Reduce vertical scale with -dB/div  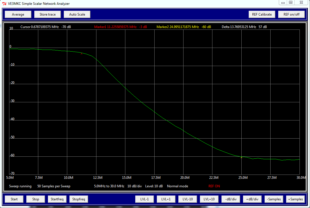point(231,199)
